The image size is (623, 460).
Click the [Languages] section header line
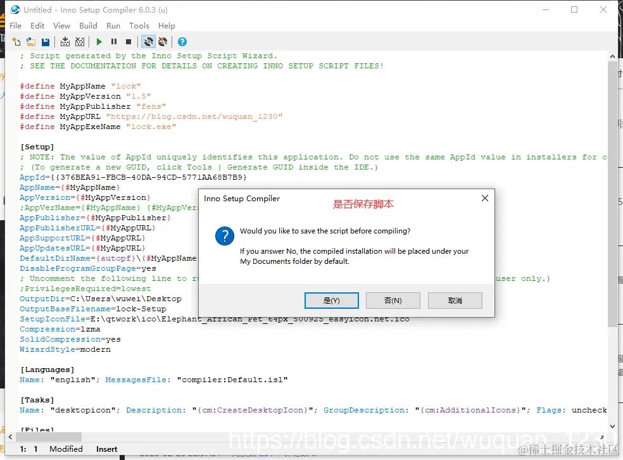[x=47, y=370]
